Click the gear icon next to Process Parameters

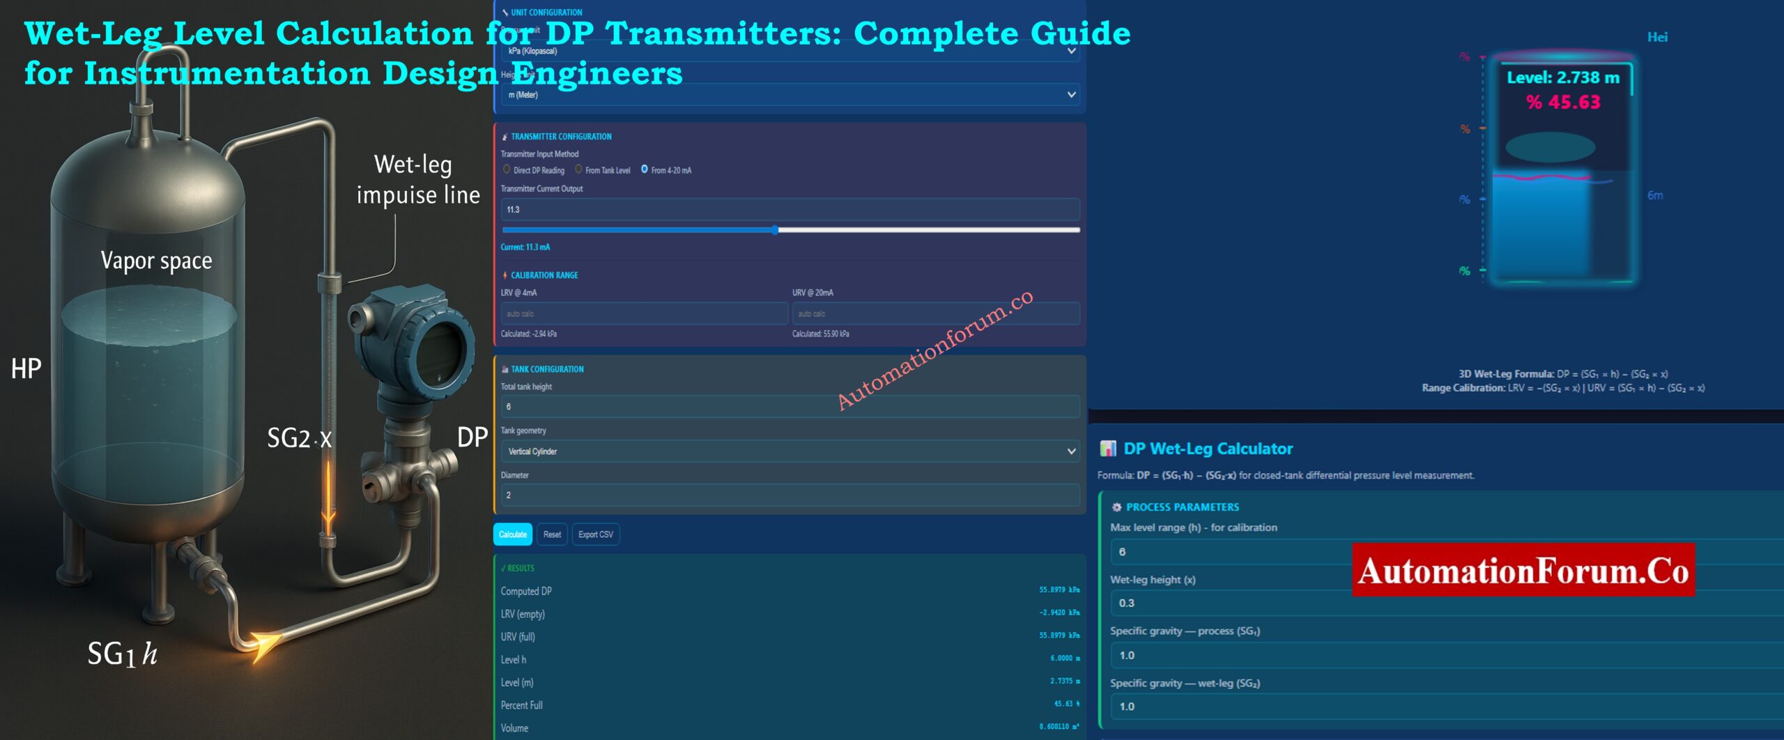(1118, 507)
